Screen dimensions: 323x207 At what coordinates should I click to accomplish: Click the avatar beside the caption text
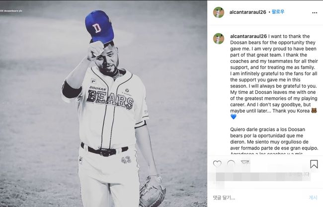pyautogui.click(x=219, y=39)
